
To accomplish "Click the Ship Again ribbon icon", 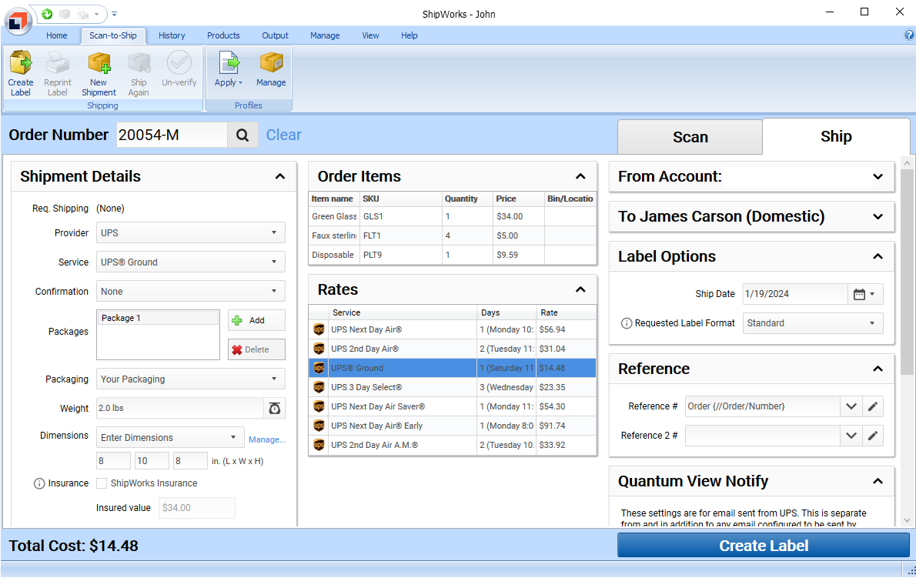I will tap(139, 74).
